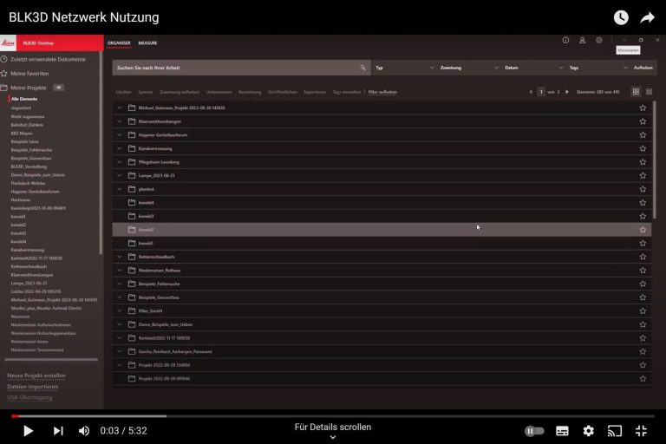Open the Typ filter dropdown
The height and width of the screenshot is (444, 666).
pos(404,68)
